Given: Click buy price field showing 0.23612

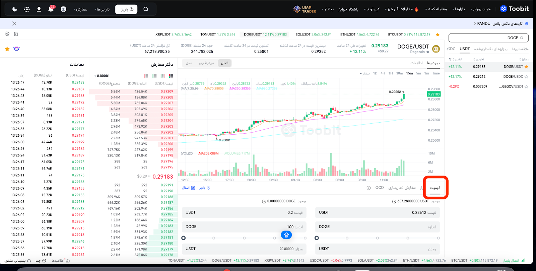Looking at the screenshot, I should (x=378, y=212).
